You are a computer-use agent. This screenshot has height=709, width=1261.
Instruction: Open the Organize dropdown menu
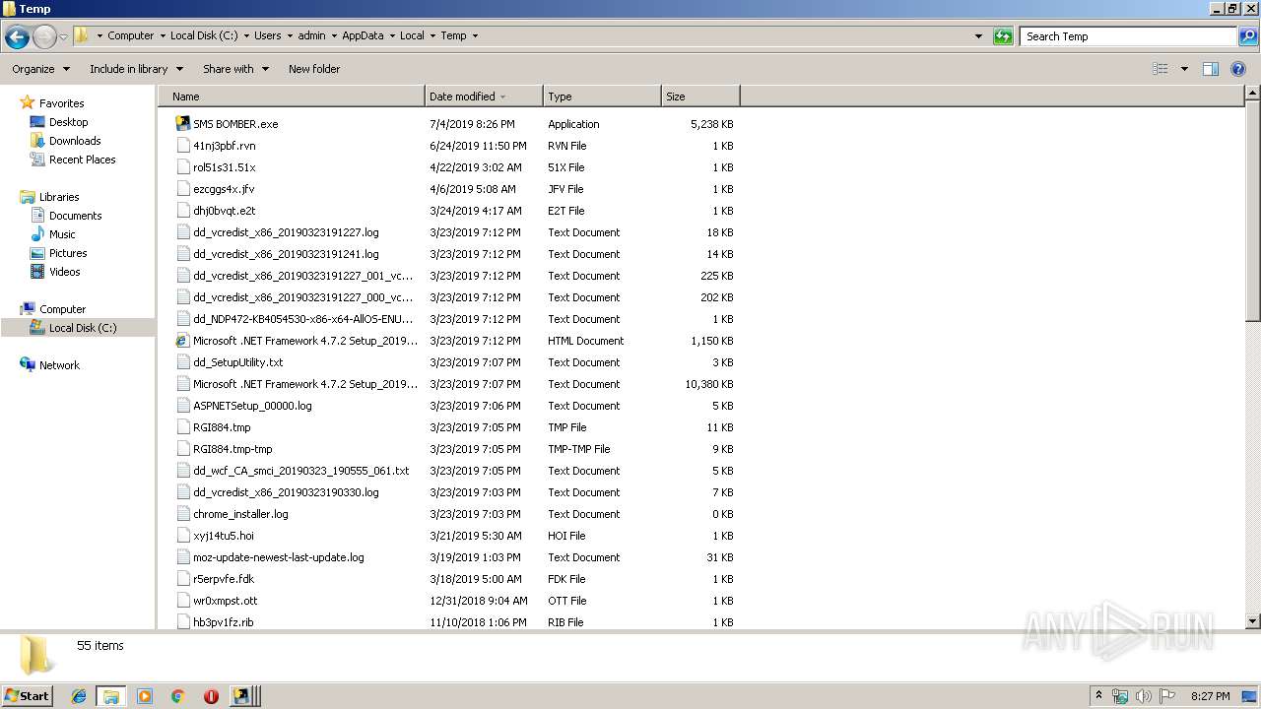click(40, 69)
